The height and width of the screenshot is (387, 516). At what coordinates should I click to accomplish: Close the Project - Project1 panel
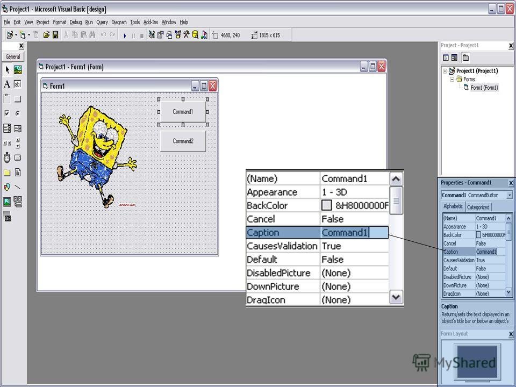coord(511,46)
